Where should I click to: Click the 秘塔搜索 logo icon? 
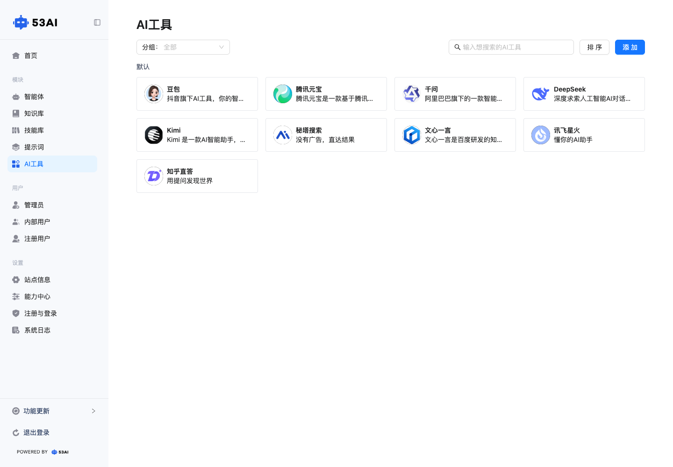coord(283,135)
